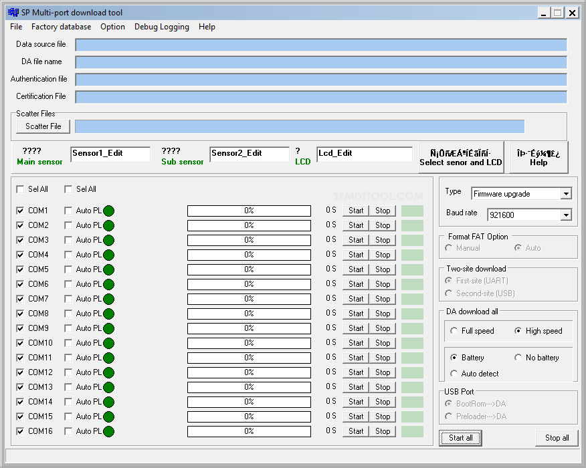
Task: Select the High speed radio button
Action: [x=518, y=330]
